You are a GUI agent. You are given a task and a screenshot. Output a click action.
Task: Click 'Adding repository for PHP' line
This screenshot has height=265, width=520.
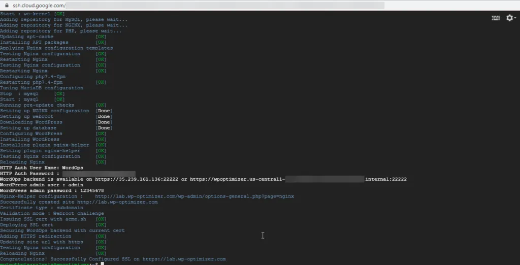pyautogui.click(x=61, y=31)
